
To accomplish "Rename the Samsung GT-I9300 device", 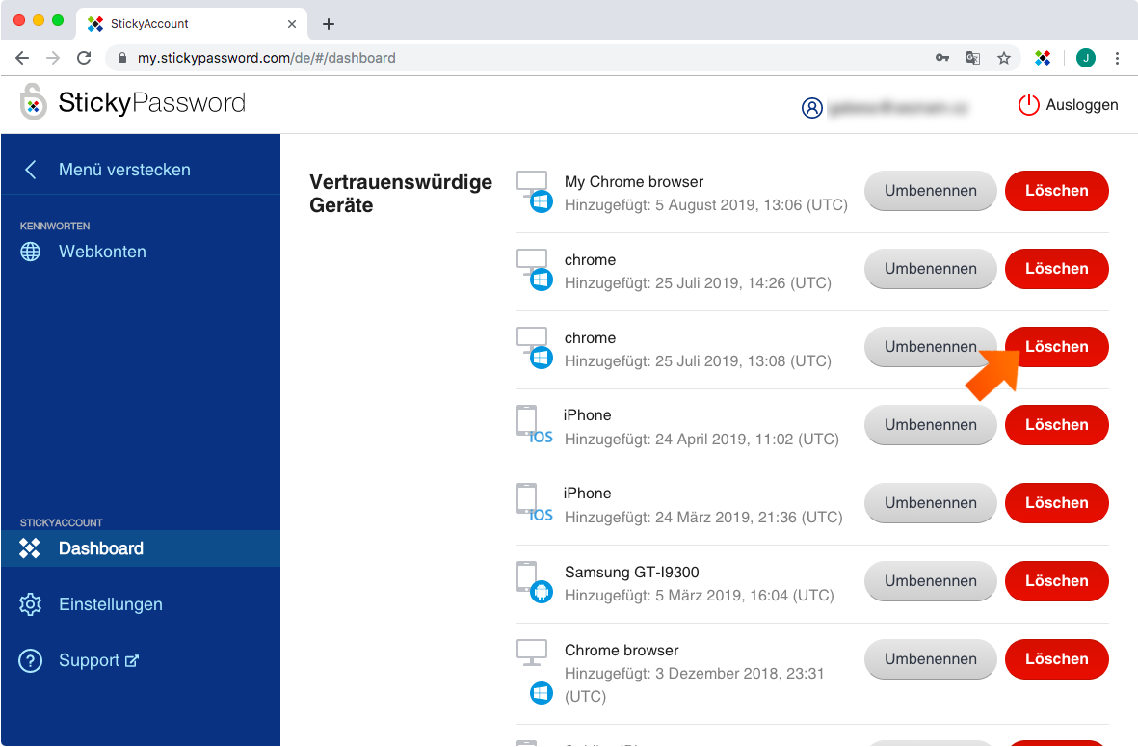I will pos(931,581).
